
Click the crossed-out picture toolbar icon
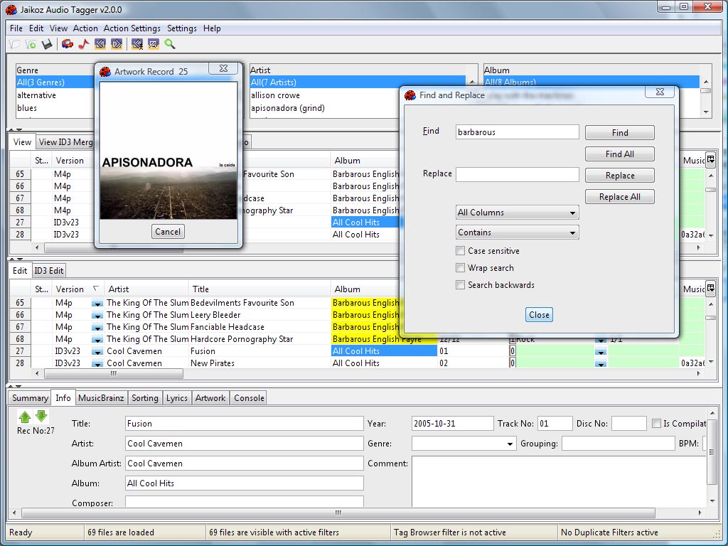154,44
